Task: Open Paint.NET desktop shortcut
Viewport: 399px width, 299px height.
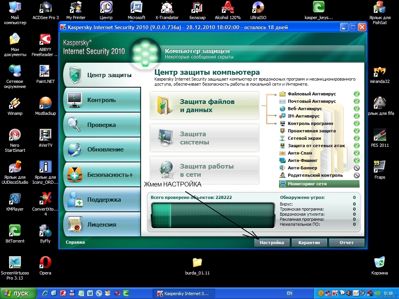Action: click(46, 74)
